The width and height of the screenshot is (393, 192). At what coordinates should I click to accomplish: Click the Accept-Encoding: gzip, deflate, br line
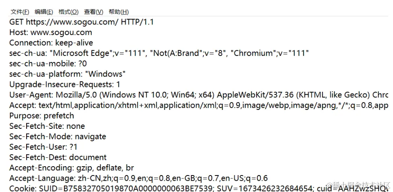pos(72,168)
